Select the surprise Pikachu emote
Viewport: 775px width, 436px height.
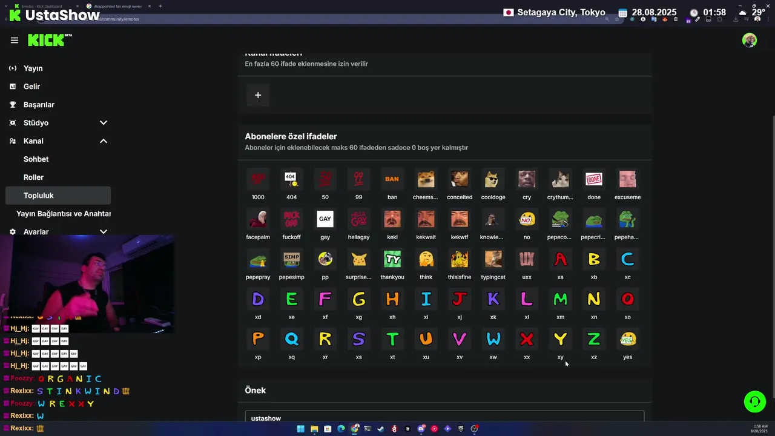[358, 259]
